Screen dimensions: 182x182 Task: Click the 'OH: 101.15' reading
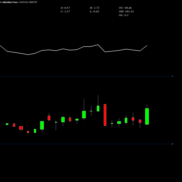[126, 12]
